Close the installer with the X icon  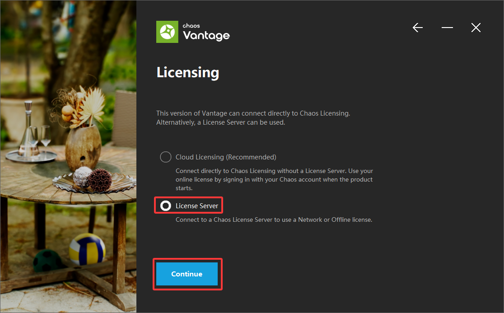476,28
